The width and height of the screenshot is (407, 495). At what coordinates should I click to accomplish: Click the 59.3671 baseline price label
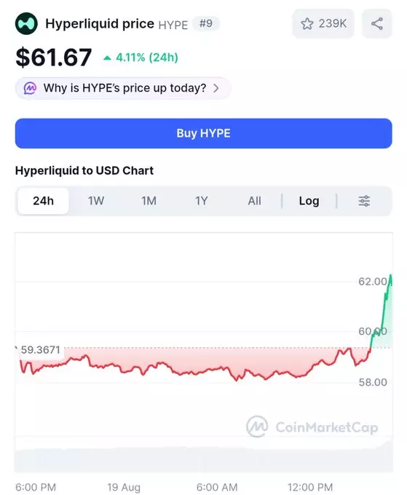41,350
